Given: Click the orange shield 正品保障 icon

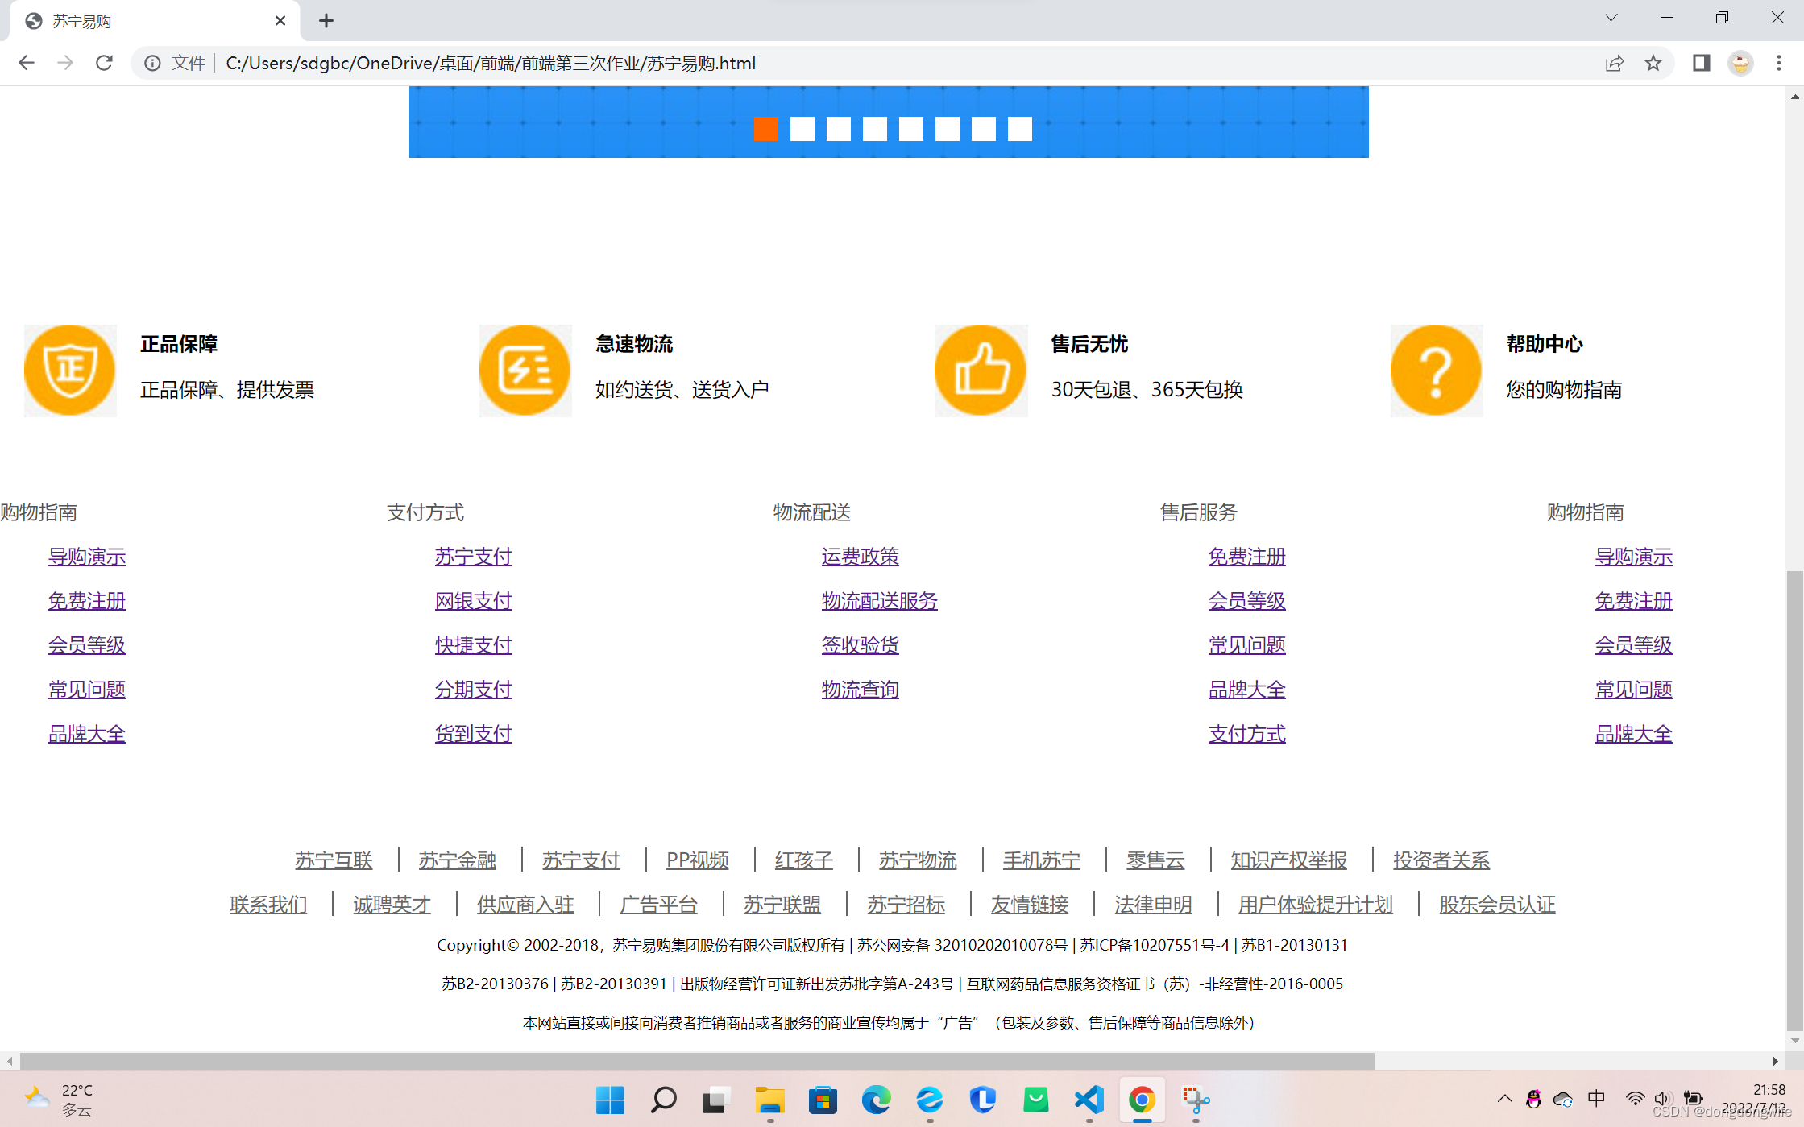Looking at the screenshot, I should 70,371.
